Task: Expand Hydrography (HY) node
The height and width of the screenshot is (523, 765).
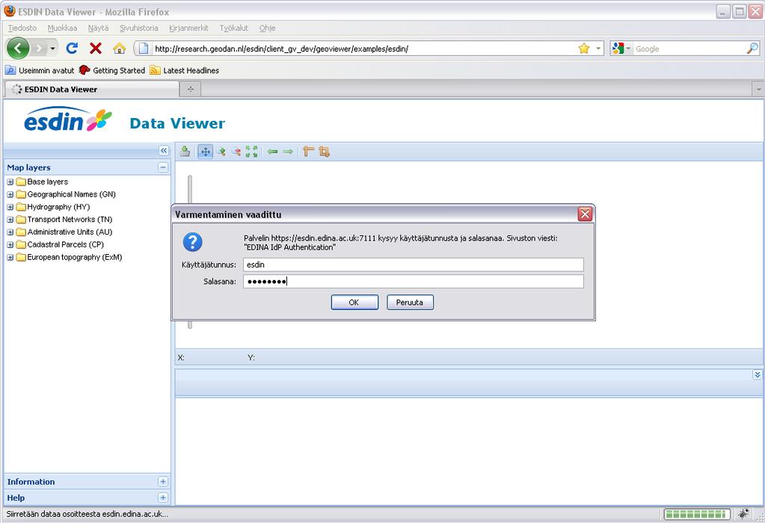Action: pyautogui.click(x=10, y=207)
